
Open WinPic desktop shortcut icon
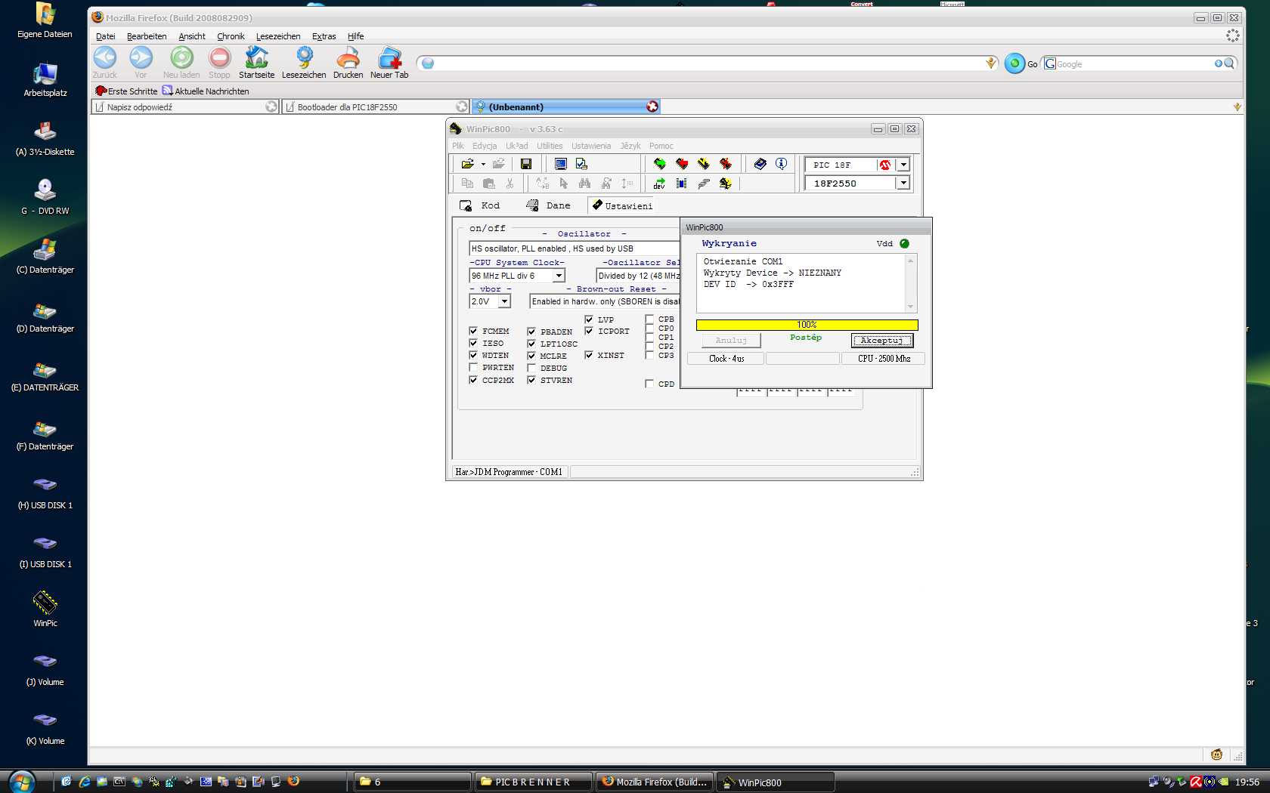point(45,602)
